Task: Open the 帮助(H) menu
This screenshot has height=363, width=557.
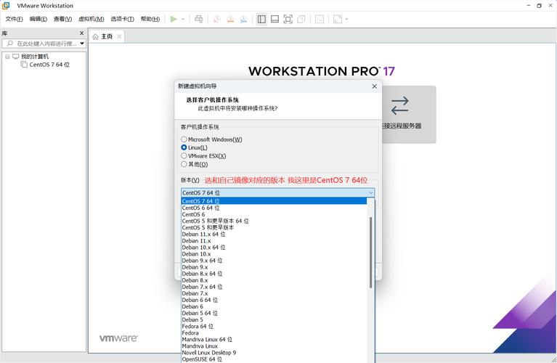Action: coord(150,19)
